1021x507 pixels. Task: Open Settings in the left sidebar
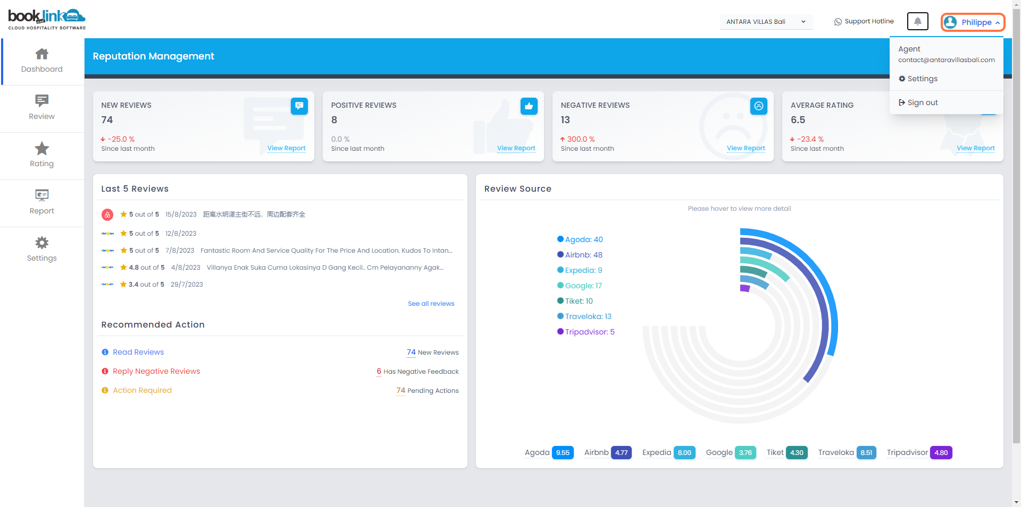42,250
